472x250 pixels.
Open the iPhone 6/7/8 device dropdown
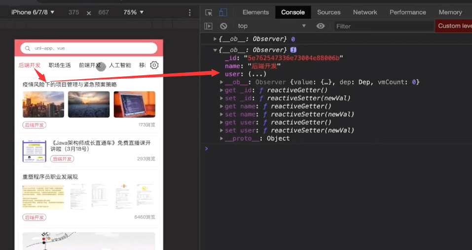pos(33,12)
